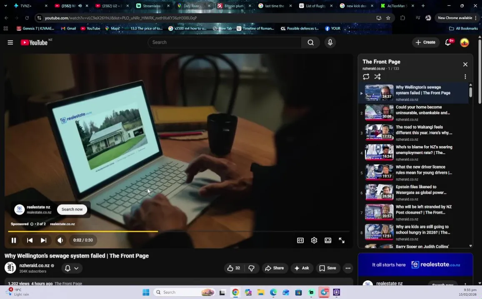The height and width of the screenshot is (299, 482).
Task: Switch to the List of Rugby tab
Action: tap(316, 6)
